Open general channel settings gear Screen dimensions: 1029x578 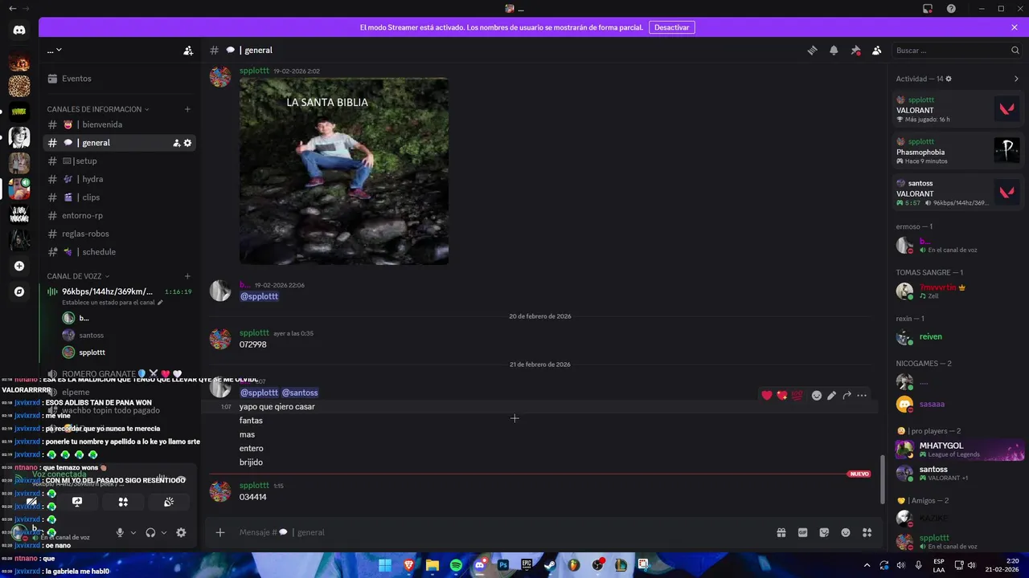(188, 143)
